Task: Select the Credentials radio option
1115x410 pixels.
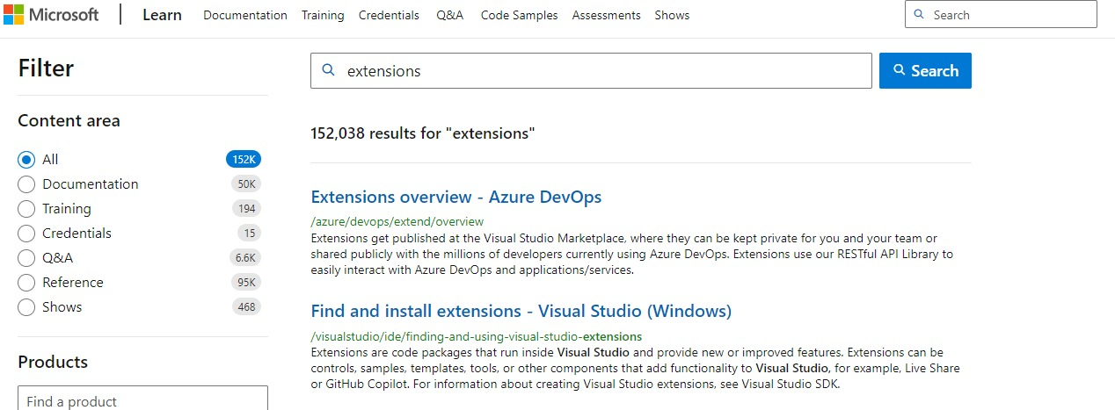Action: tap(26, 234)
